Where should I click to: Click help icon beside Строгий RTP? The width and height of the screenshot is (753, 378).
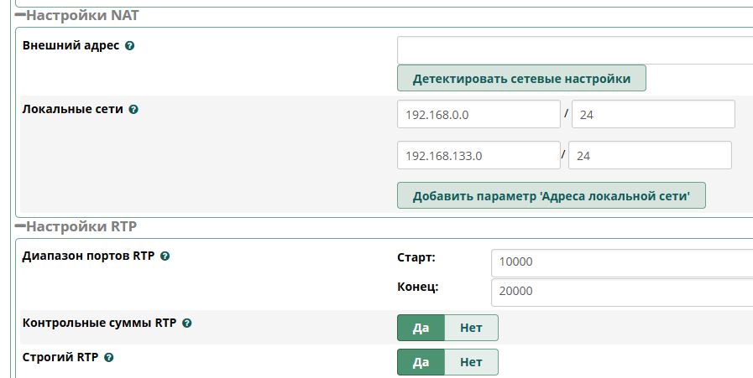108,357
